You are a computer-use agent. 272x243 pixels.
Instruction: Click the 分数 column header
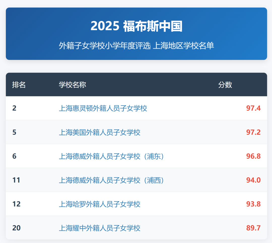(225, 85)
